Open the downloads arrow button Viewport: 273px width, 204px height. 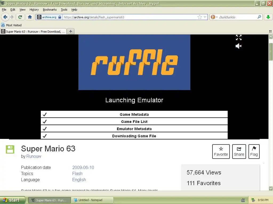[x=268, y=17]
